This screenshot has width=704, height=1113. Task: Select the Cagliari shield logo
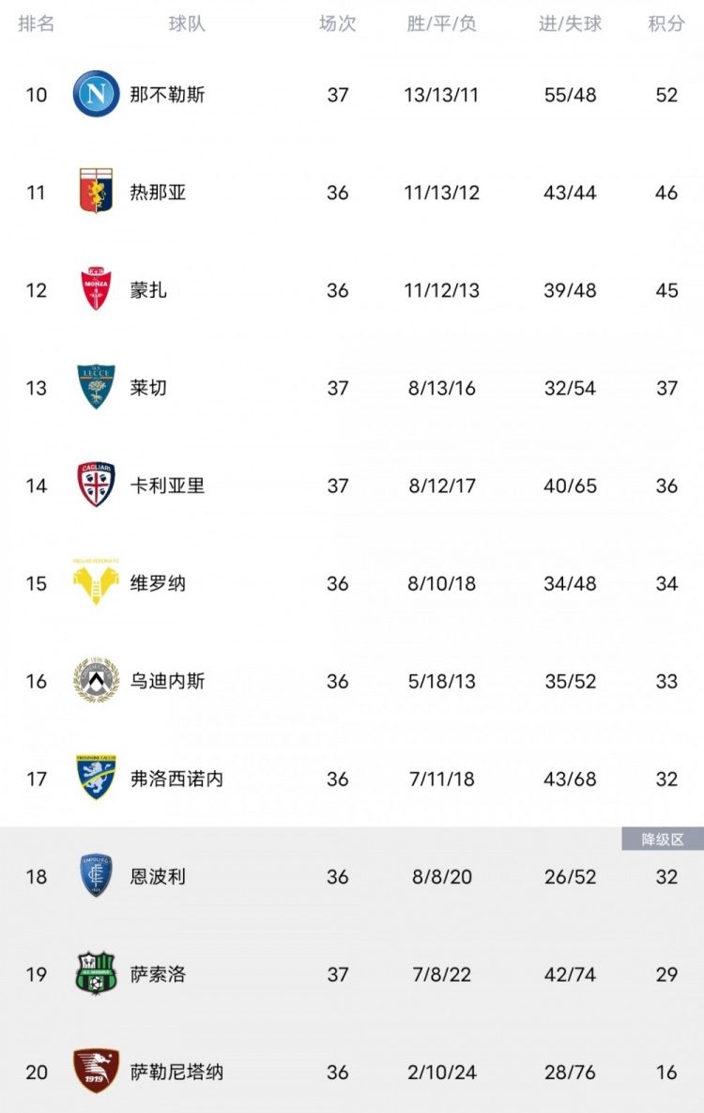click(x=96, y=485)
